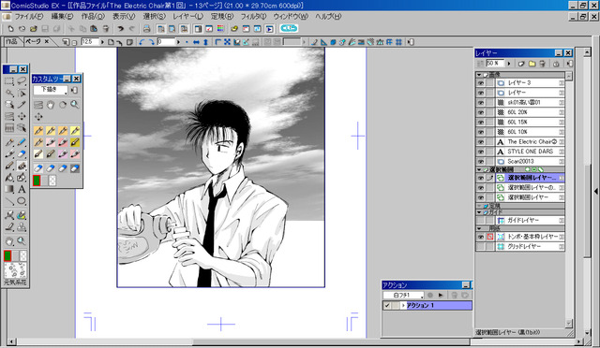Pick the lasso selection tool
Viewport: 600px width, 348px height.
point(22,81)
